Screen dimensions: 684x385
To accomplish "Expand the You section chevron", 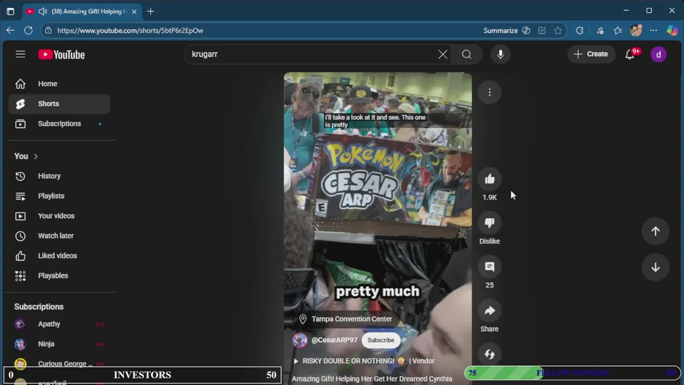I will pos(36,156).
